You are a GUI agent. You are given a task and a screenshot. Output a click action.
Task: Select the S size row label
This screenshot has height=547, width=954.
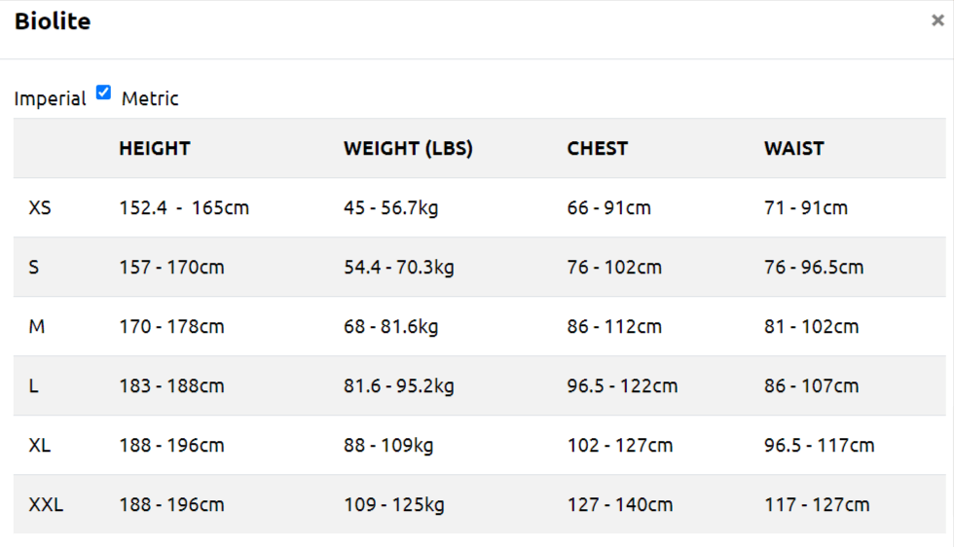pos(34,267)
